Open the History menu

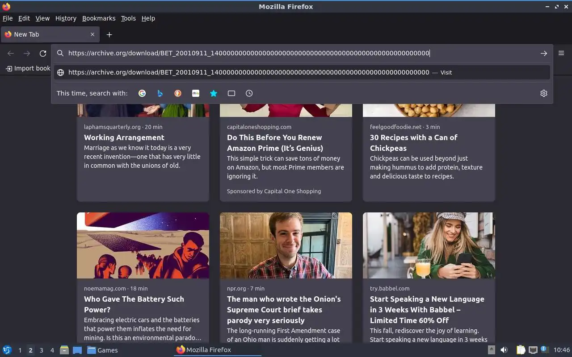66,18
